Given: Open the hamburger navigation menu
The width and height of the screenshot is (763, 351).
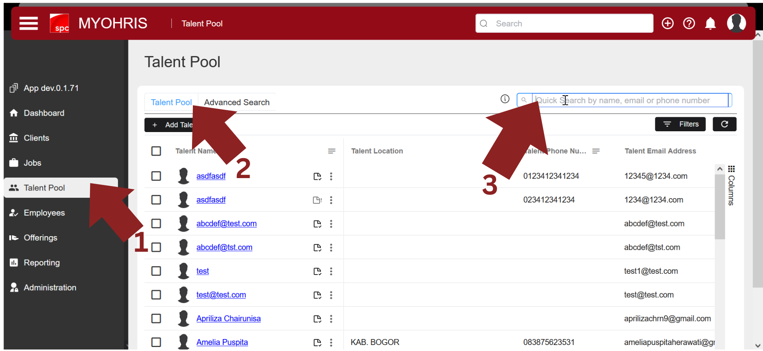Looking at the screenshot, I should click(28, 24).
